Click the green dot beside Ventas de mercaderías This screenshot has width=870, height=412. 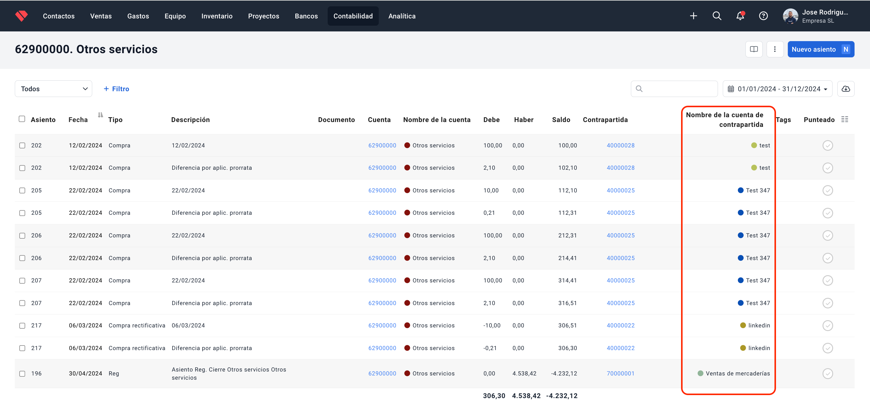coord(700,374)
